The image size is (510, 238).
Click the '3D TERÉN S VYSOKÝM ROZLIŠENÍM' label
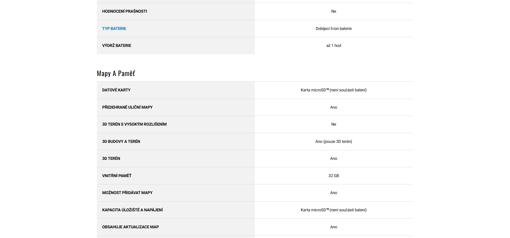(x=134, y=124)
